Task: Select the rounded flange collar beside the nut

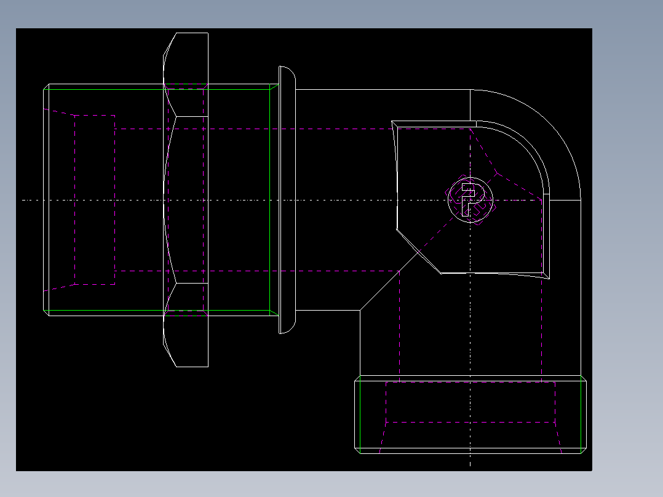Action: [x=287, y=200]
